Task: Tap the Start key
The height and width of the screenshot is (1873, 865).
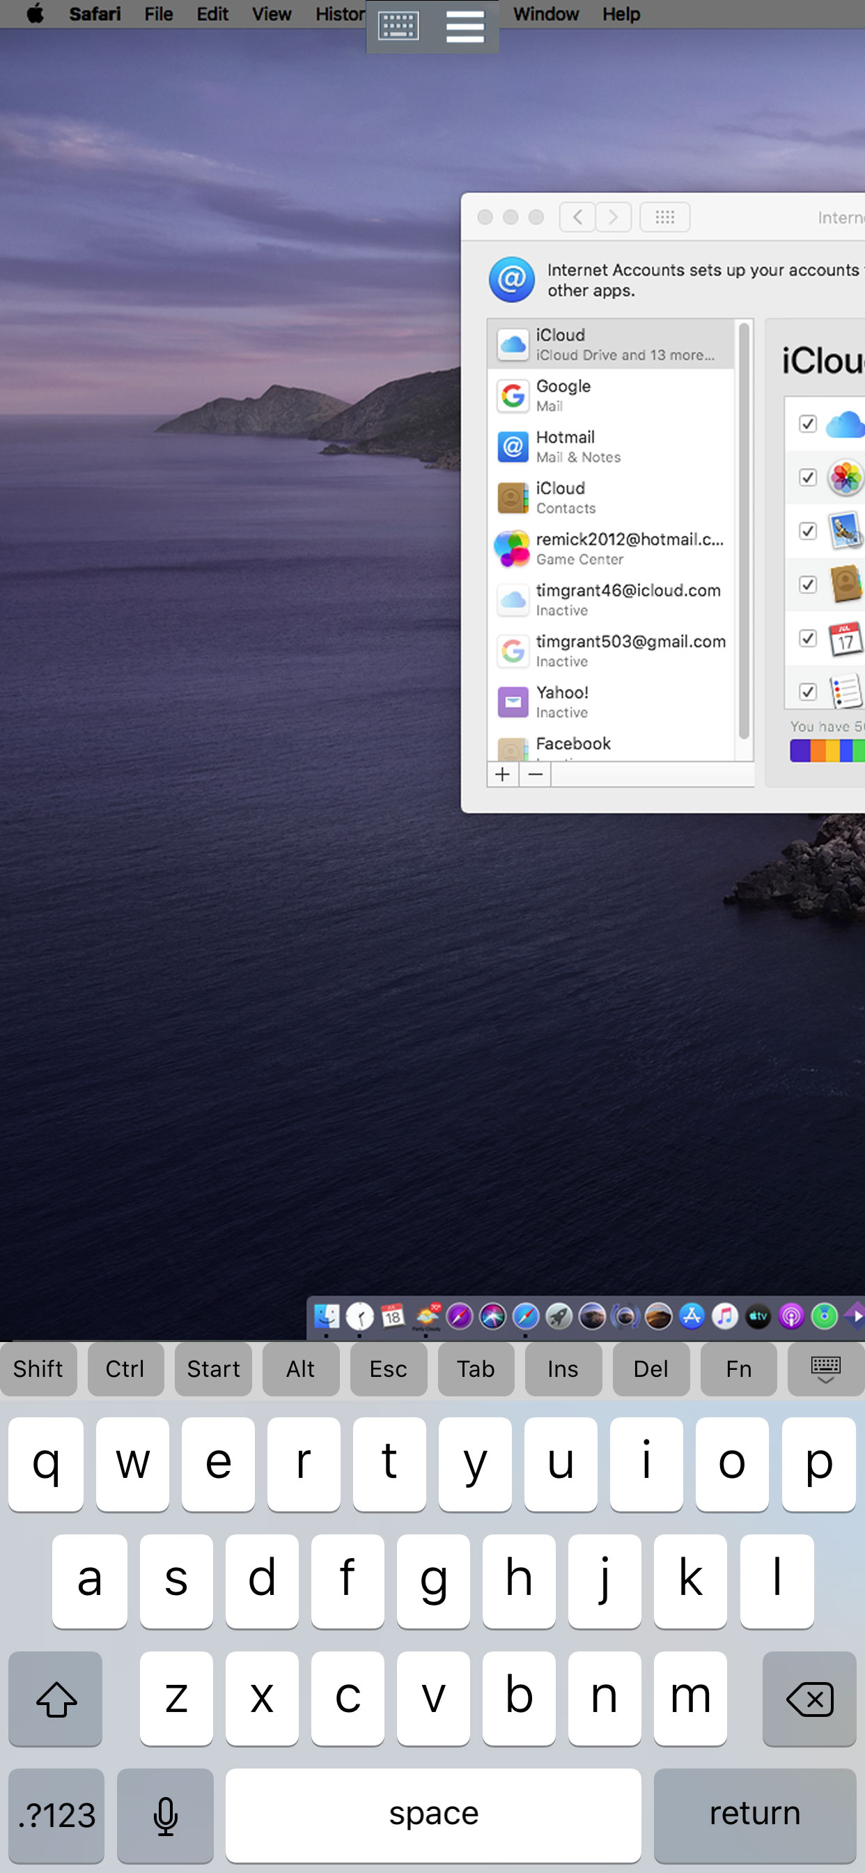Action: 213,1369
